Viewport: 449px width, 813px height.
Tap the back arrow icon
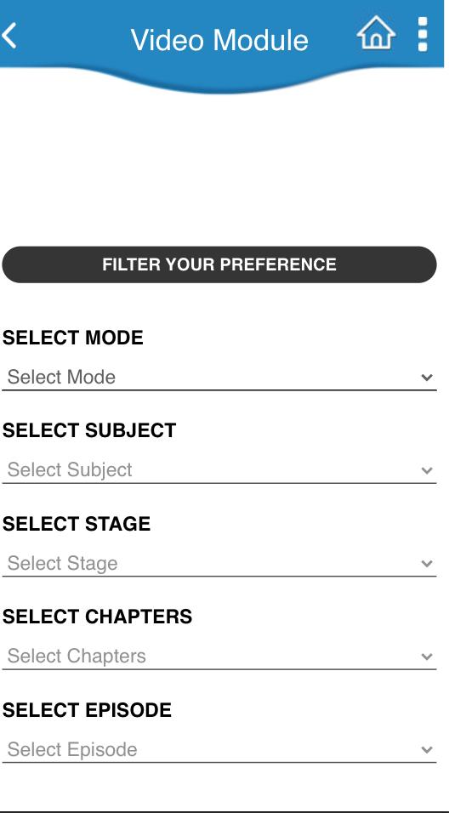[9, 37]
